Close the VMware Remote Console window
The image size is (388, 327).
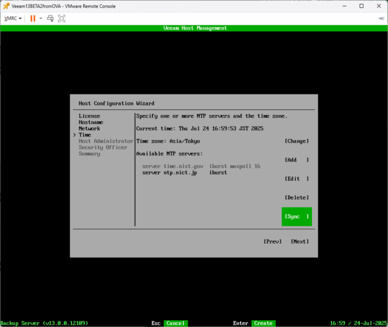[379, 6]
